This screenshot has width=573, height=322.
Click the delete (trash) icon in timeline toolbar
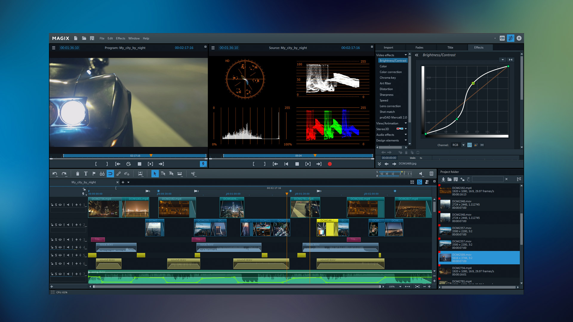[78, 174]
